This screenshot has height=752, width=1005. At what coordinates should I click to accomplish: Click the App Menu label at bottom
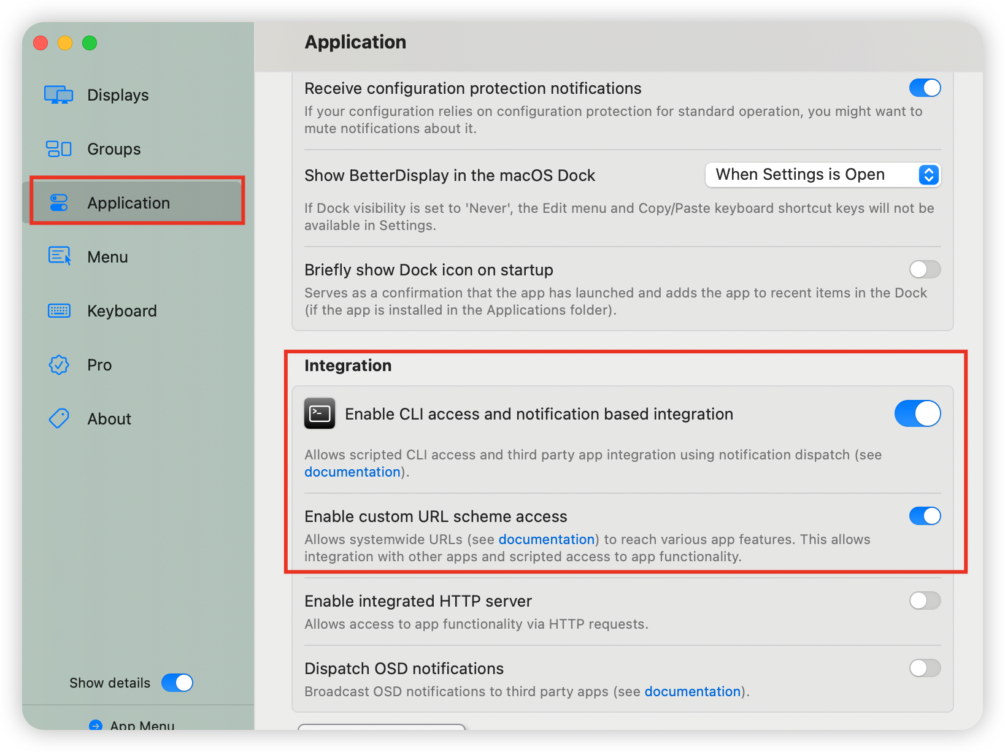[x=142, y=726]
